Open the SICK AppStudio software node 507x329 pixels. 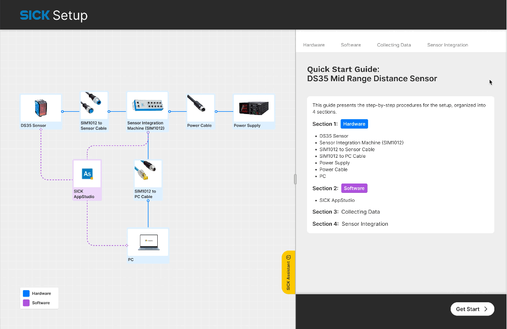pyautogui.click(x=87, y=180)
